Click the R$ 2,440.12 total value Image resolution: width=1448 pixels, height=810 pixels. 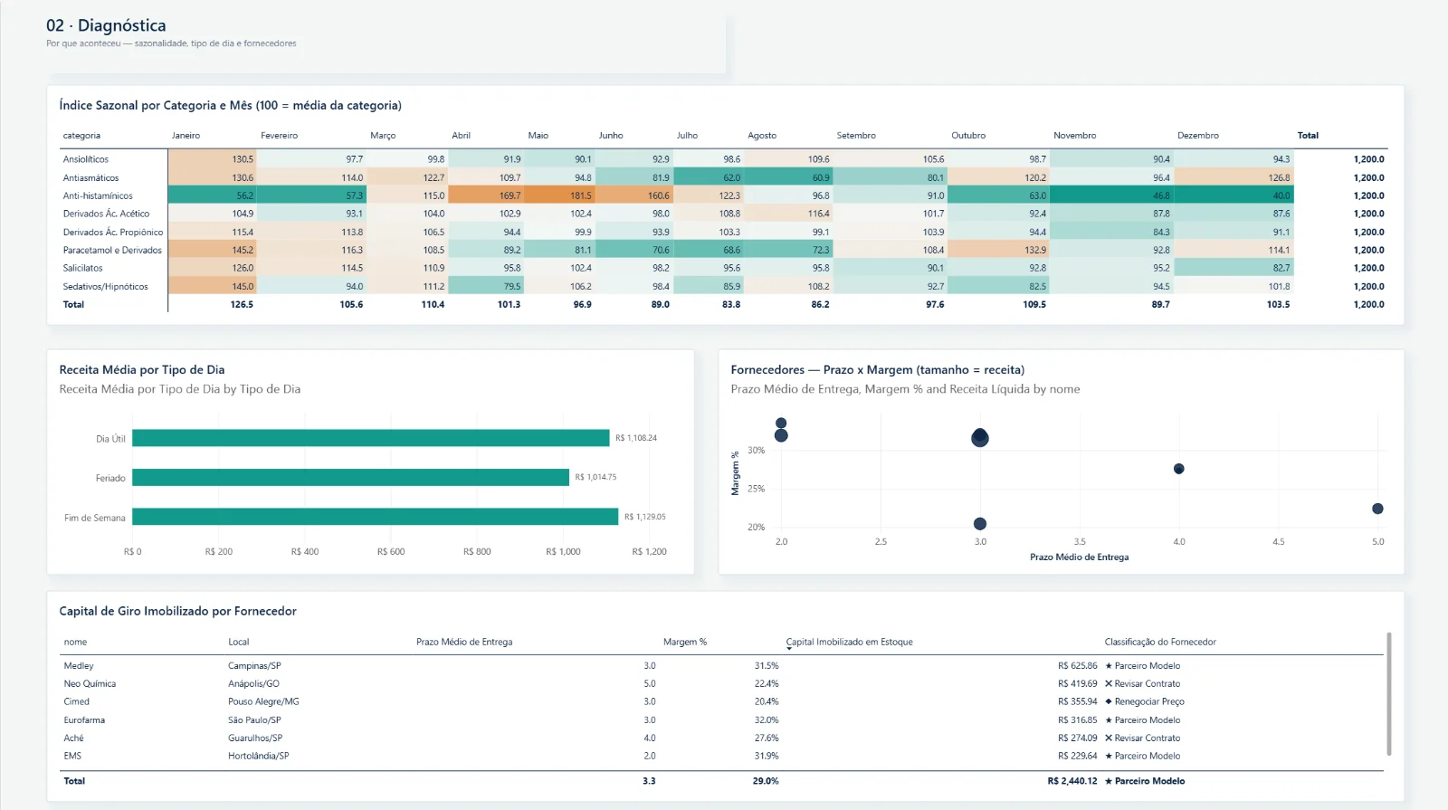coord(1072,781)
